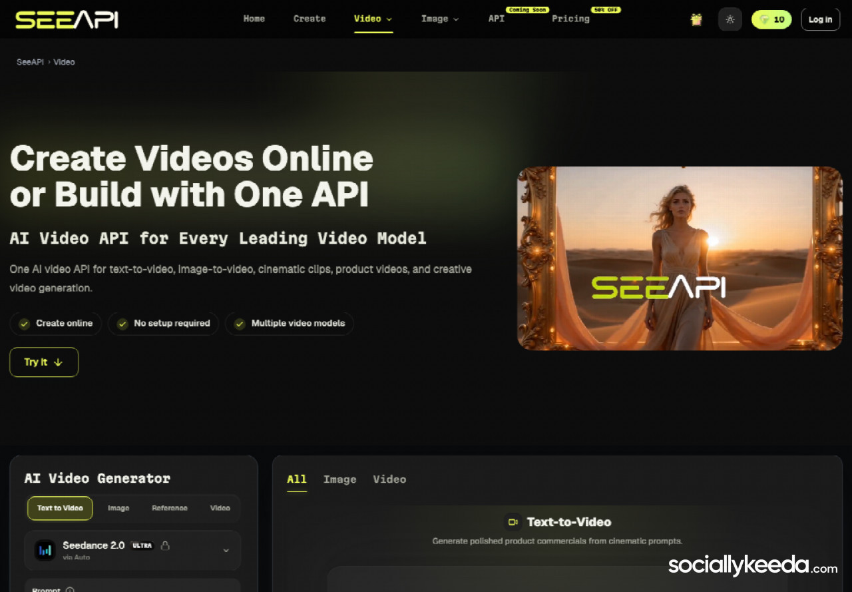The height and width of the screenshot is (592, 852).
Task: Expand the Image menu in navigation
Action: click(440, 19)
